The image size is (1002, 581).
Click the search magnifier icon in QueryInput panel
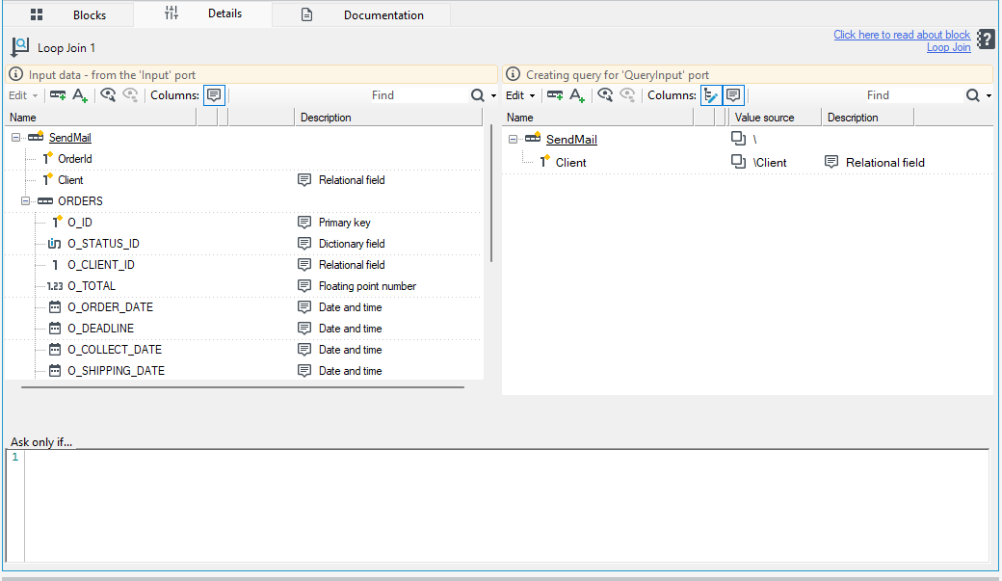(x=972, y=95)
